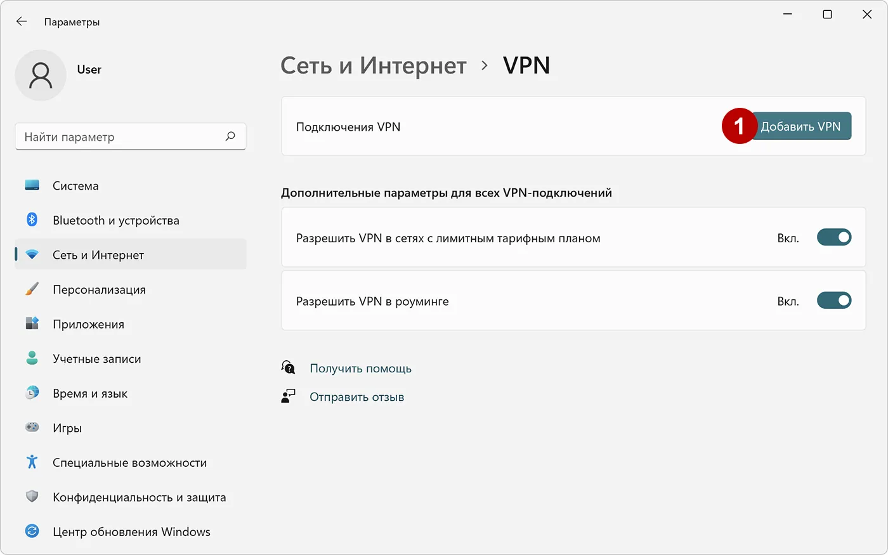Click the Конфиденциальность shield icon

(32, 497)
